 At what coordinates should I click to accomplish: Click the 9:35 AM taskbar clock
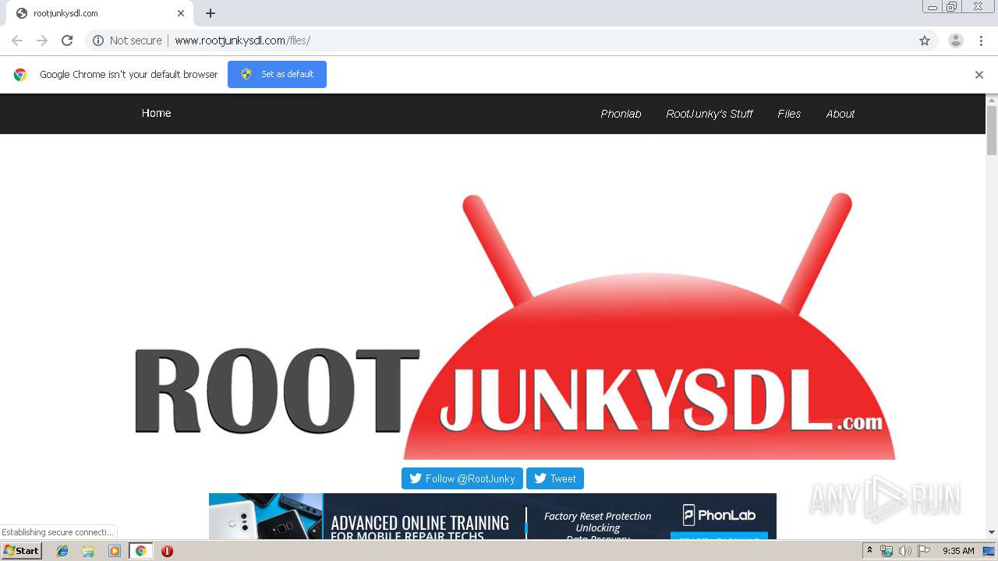(x=958, y=551)
